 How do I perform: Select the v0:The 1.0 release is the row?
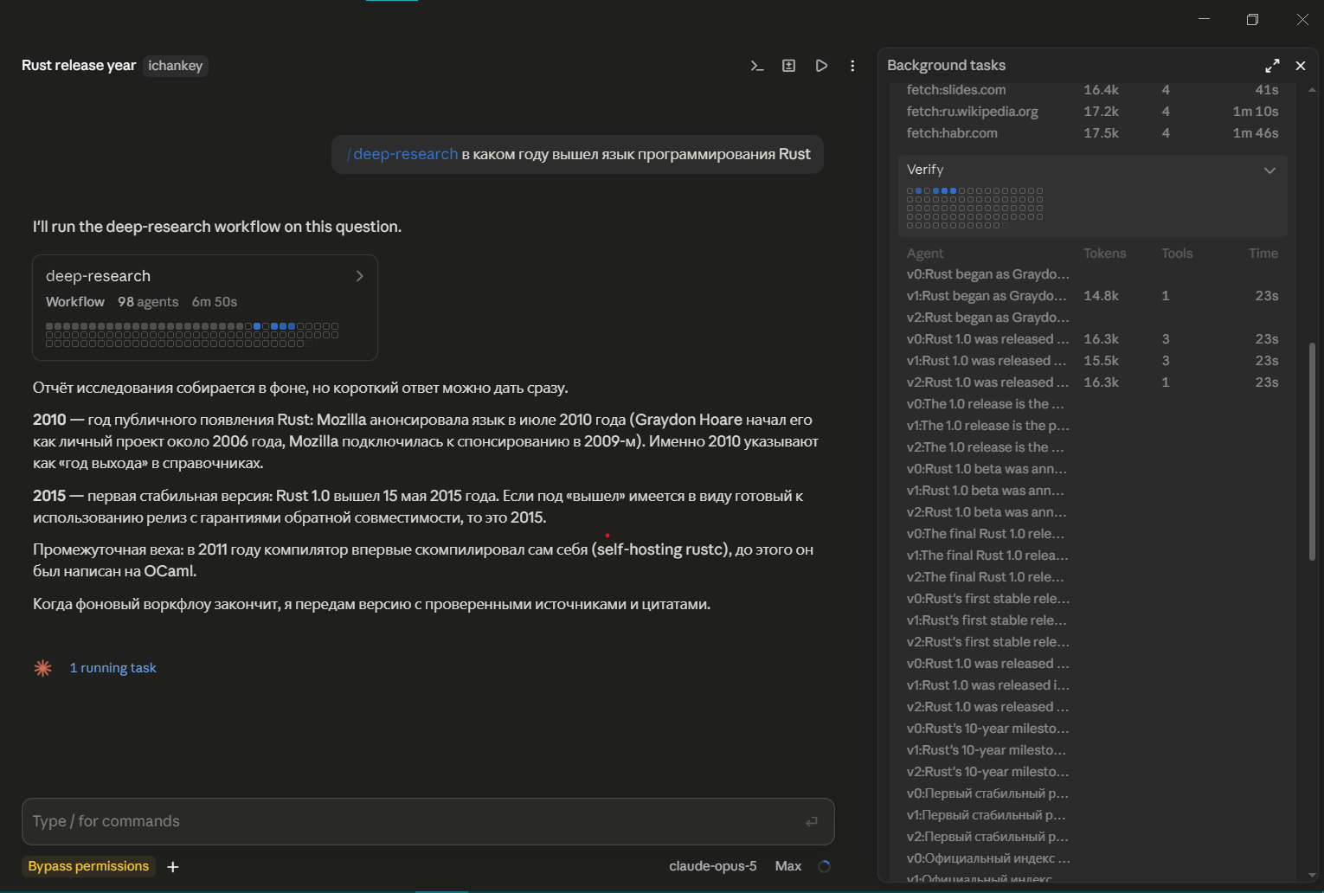tap(1093, 404)
